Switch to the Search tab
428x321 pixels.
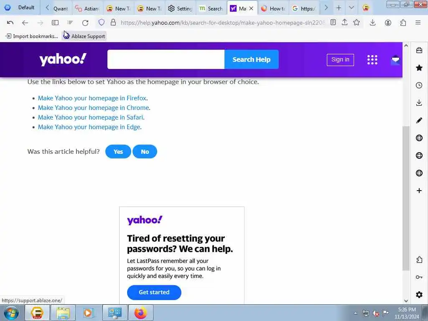[x=211, y=8]
